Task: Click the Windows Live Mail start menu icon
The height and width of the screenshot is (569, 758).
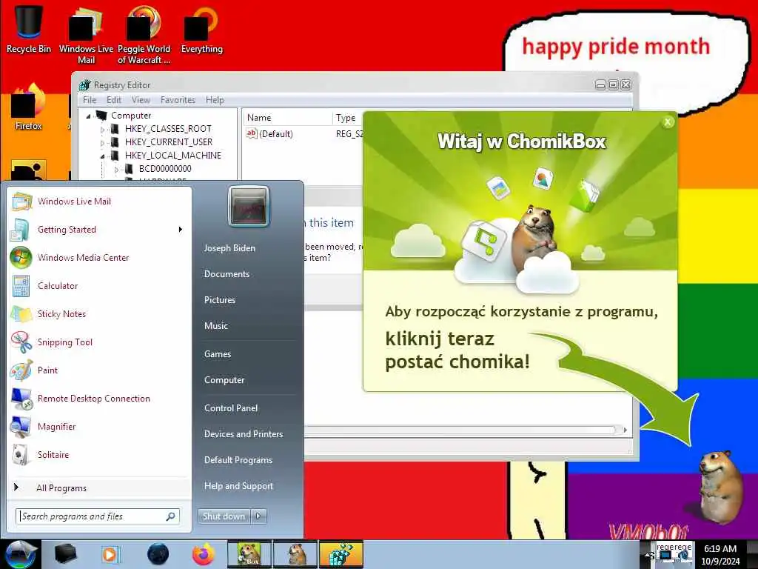Action: click(21, 202)
